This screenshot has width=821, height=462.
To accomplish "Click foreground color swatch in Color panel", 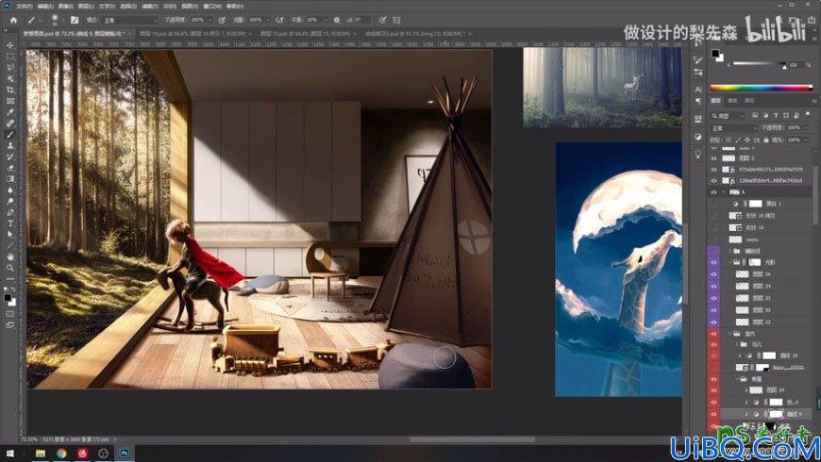I will [x=715, y=54].
